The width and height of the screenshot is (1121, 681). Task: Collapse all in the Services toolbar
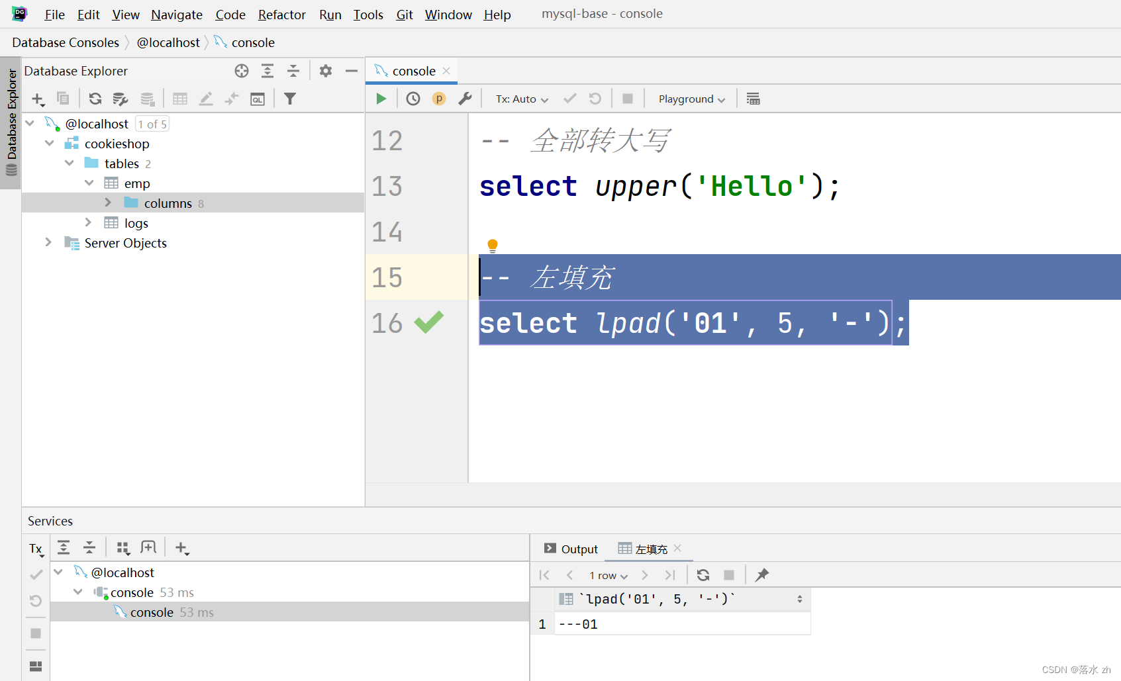pyautogui.click(x=89, y=547)
